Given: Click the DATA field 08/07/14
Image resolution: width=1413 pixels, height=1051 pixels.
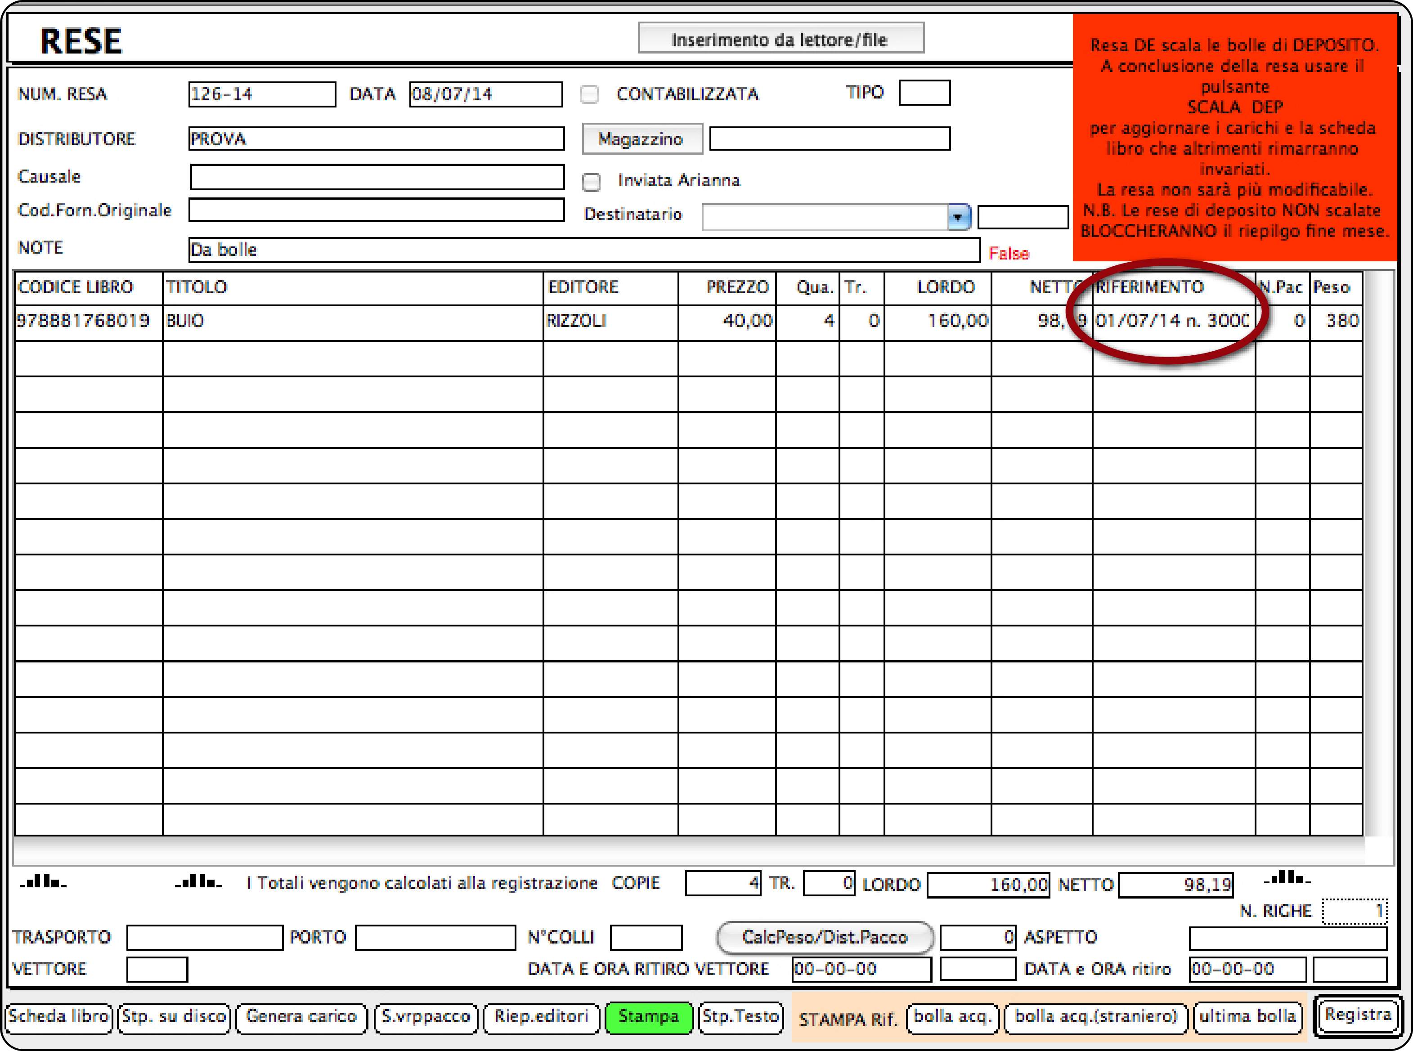Looking at the screenshot, I should pyautogui.click(x=485, y=94).
